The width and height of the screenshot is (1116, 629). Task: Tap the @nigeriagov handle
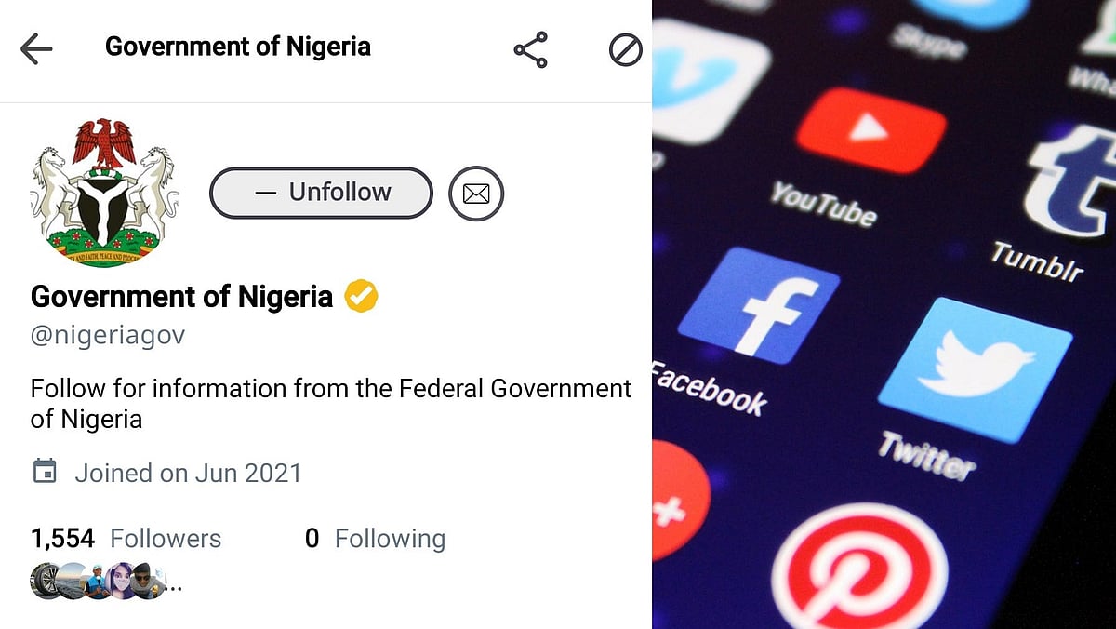click(108, 336)
